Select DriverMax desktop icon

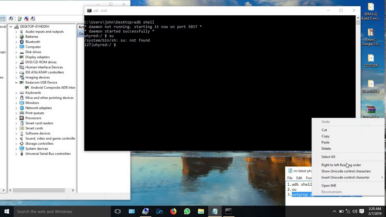point(371,112)
